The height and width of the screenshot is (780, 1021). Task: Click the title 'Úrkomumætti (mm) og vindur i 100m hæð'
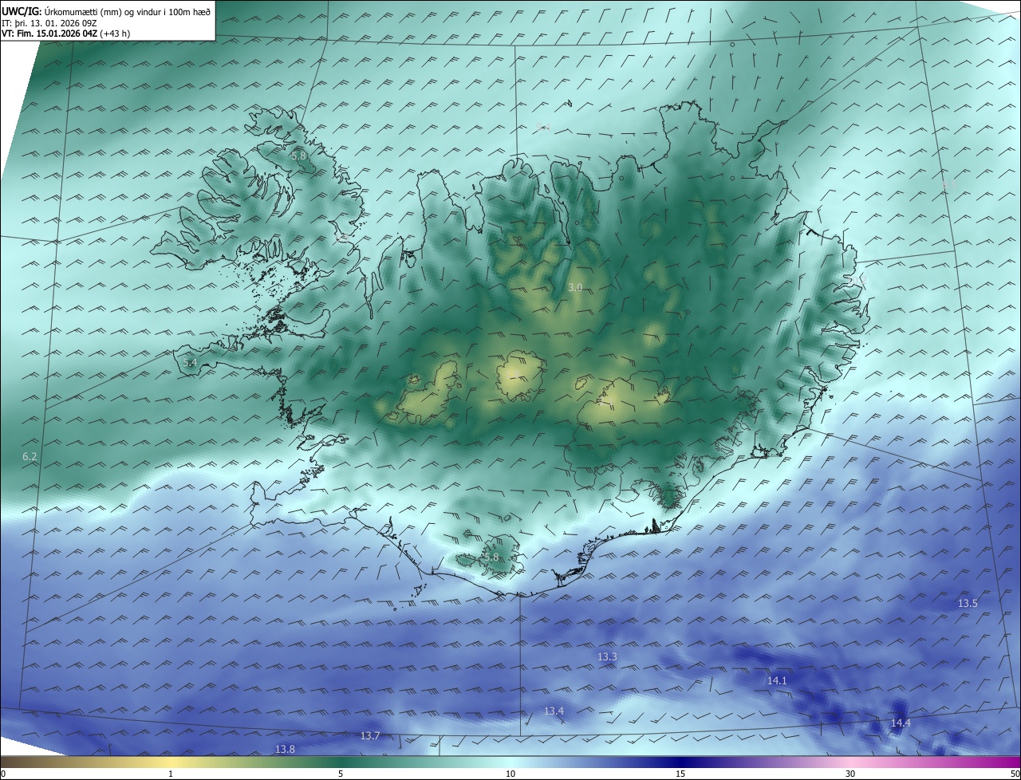coord(127,12)
